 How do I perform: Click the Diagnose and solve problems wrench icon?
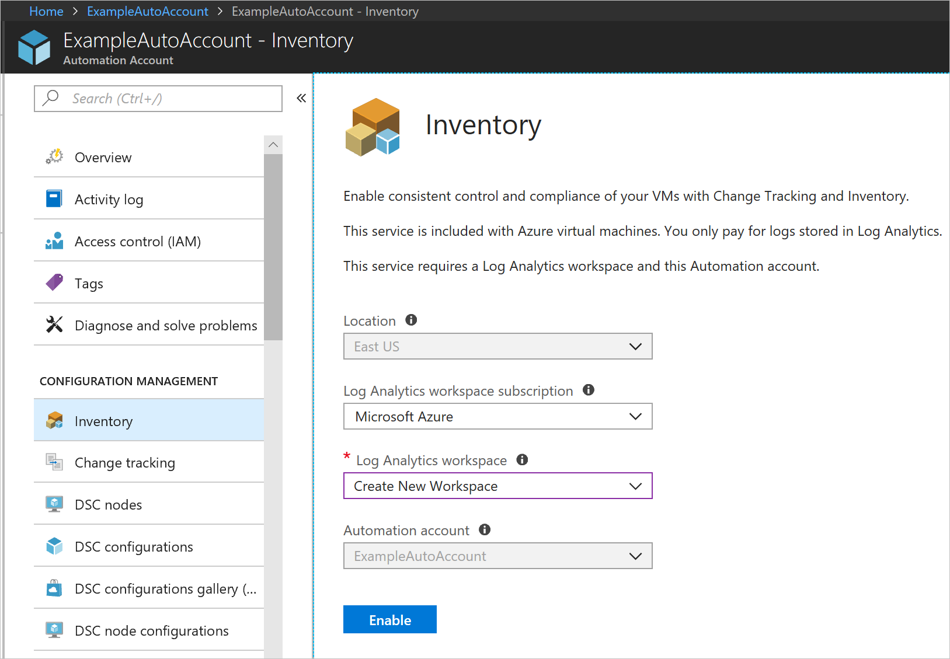pyautogui.click(x=54, y=324)
